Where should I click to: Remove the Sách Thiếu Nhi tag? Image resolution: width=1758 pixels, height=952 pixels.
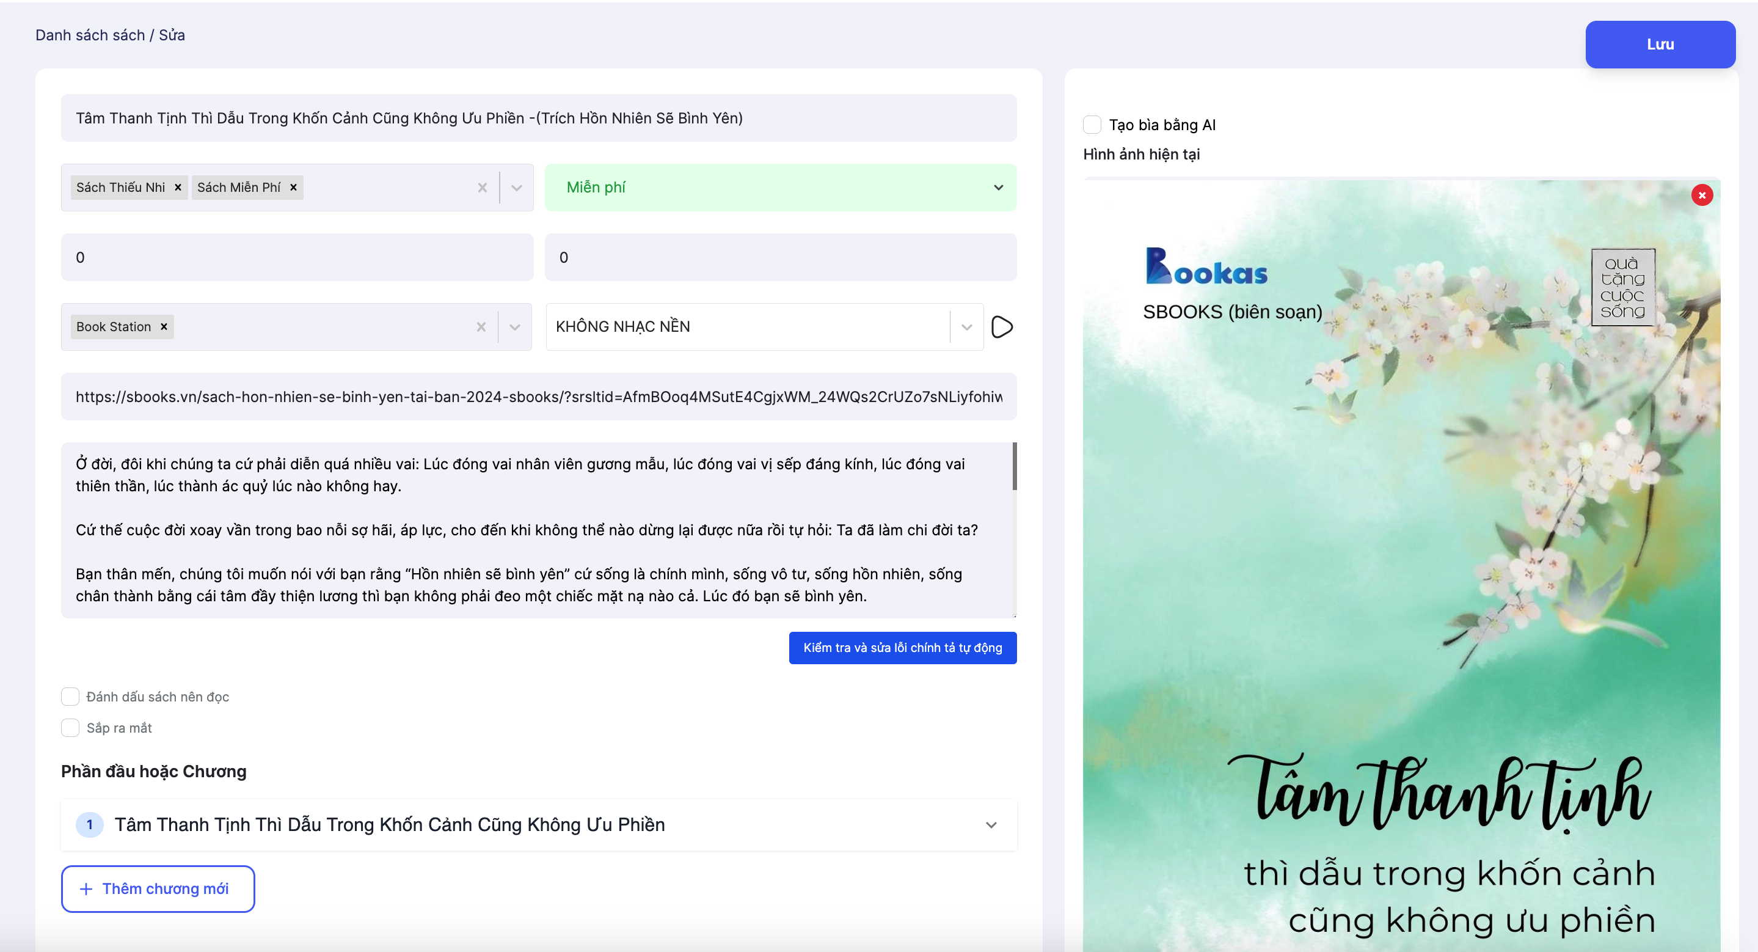coord(177,188)
